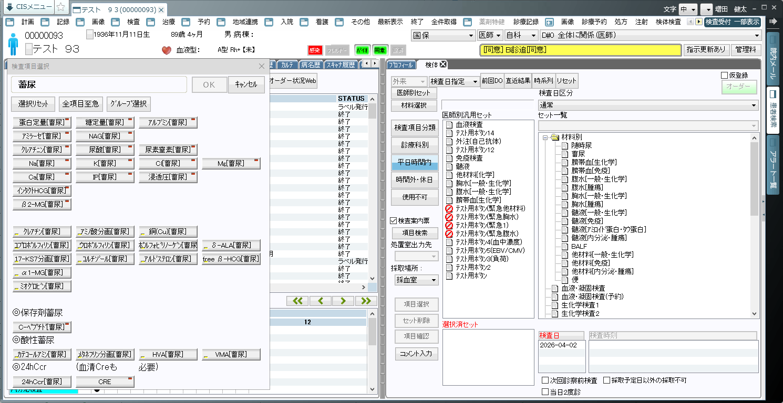
Task: Close the 検査項目選択 dialog with X
Action: (262, 66)
